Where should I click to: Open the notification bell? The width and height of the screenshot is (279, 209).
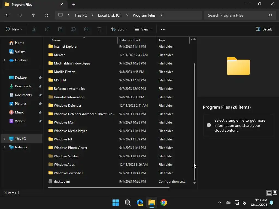point(272,202)
